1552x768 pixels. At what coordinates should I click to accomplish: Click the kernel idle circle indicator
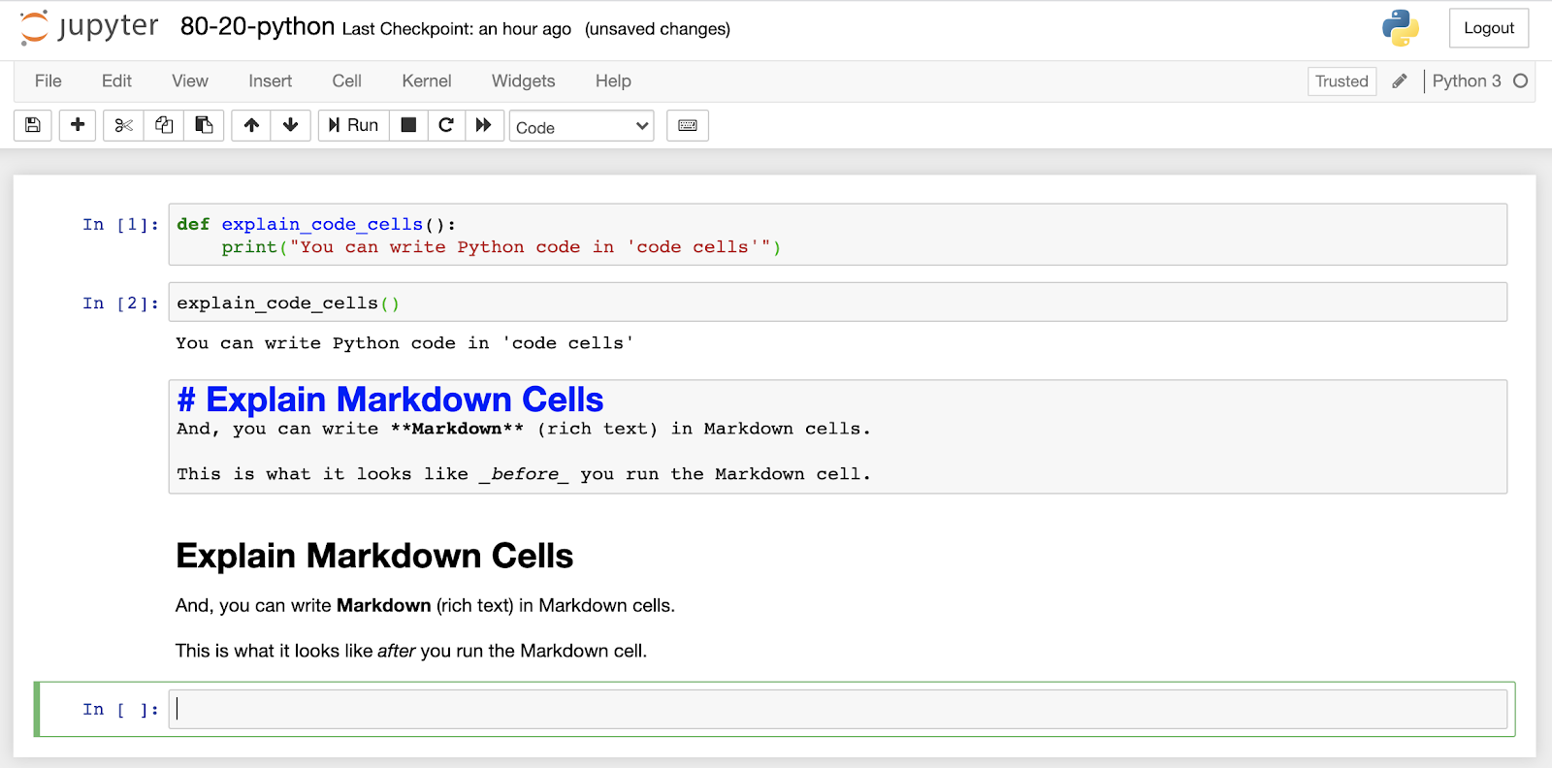[x=1521, y=81]
